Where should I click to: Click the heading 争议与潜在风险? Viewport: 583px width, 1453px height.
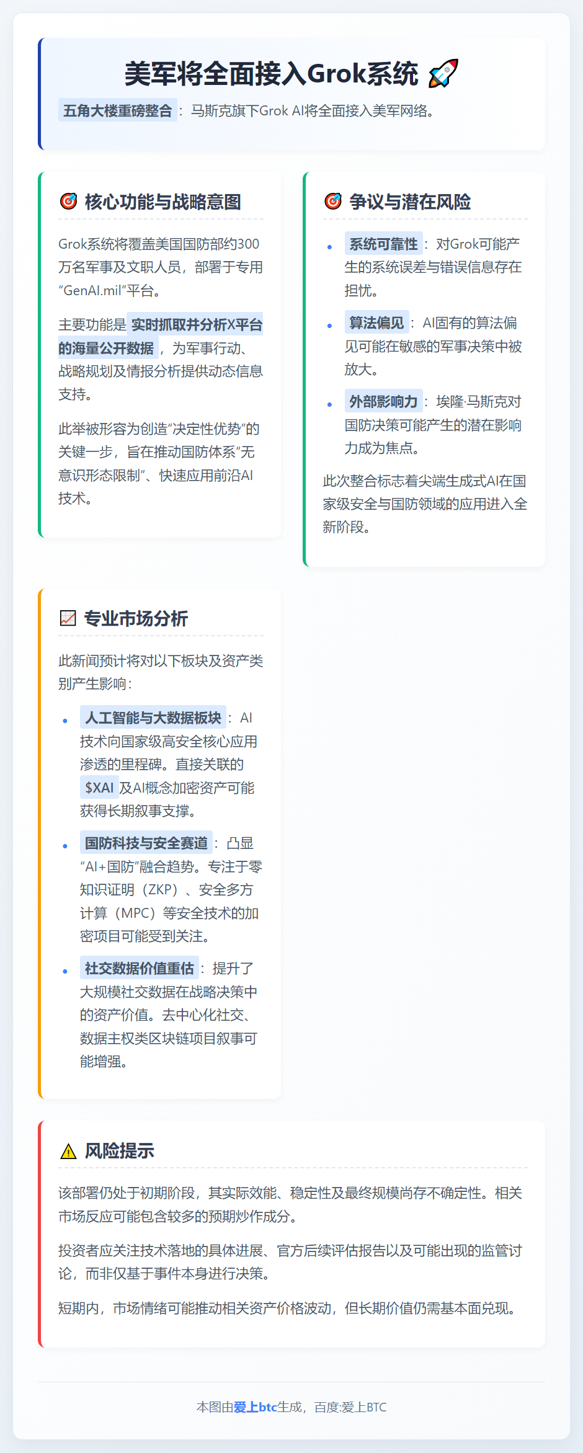(410, 202)
